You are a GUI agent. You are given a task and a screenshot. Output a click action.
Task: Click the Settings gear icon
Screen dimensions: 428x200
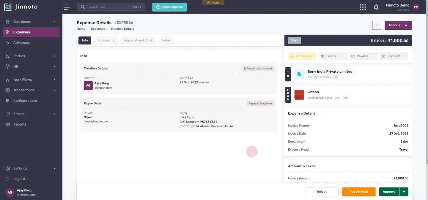pos(8,169)
